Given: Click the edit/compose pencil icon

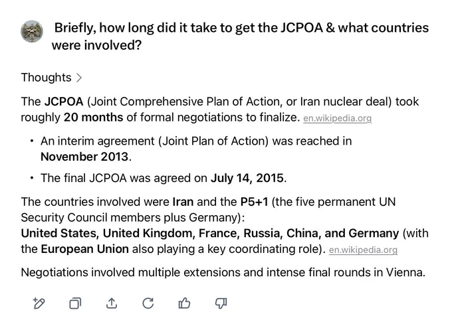Looking at the screenshot, I should pos(39,303).
